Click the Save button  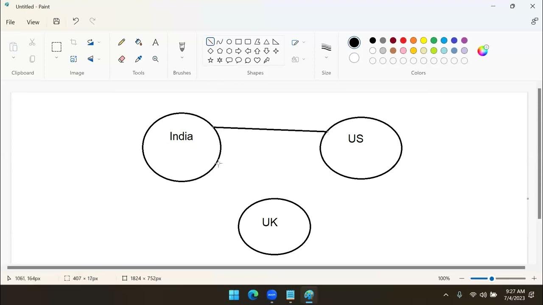56,21
